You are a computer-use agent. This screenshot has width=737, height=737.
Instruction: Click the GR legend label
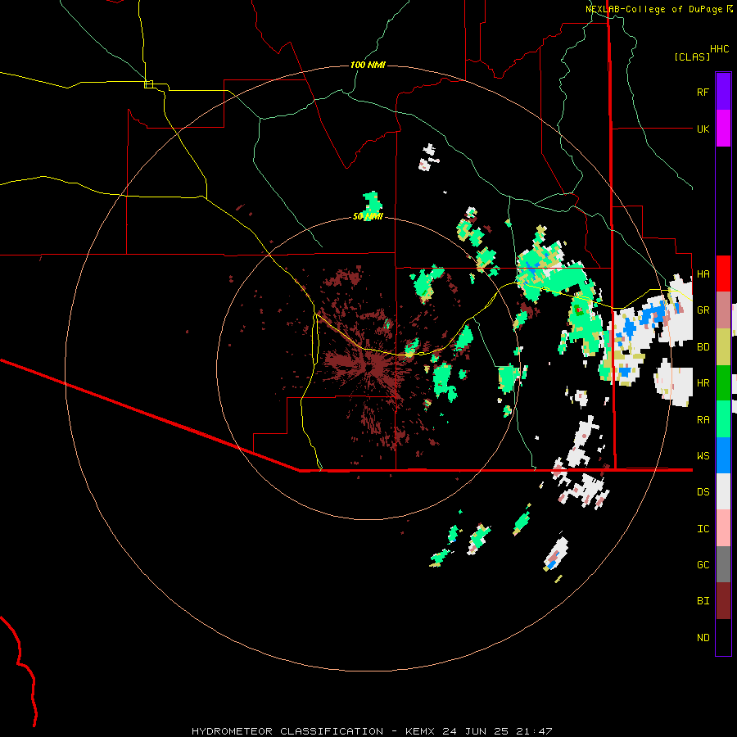coord(703,310)
